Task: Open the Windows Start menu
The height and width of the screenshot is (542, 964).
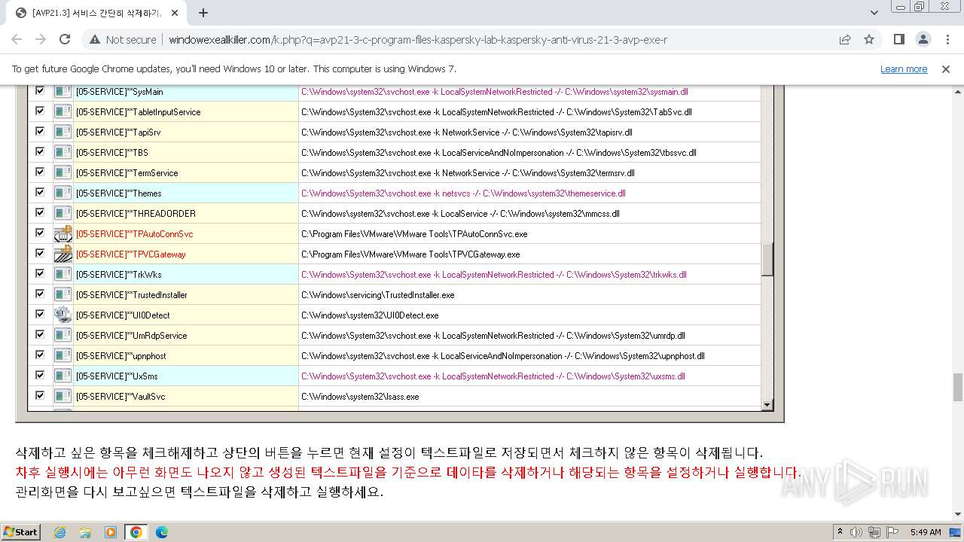Action: pos(20,532)
